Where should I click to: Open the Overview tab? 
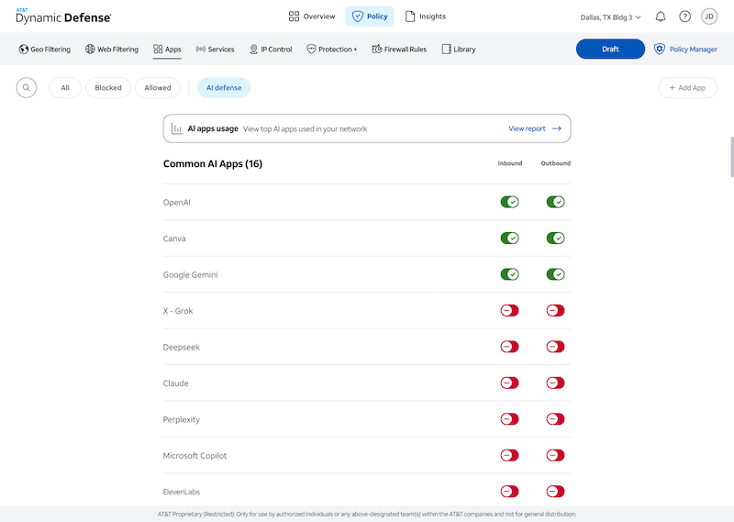pos(312,17)
